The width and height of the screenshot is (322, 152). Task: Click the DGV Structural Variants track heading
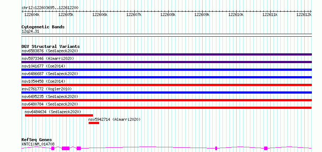51,46
